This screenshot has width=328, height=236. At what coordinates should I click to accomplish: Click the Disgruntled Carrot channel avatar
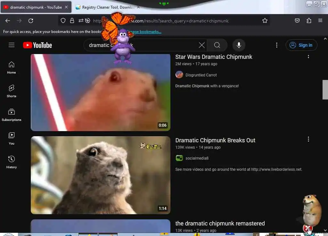(x=179, y=75)
